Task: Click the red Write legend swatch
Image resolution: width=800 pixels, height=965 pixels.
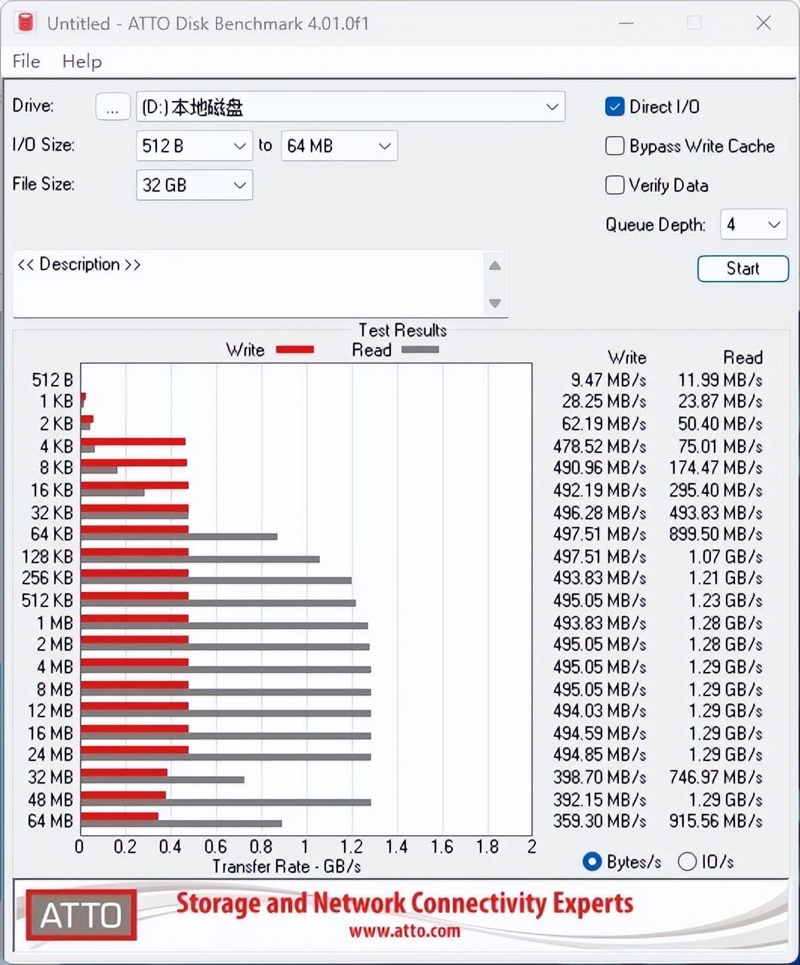Action: click(295, 350)
